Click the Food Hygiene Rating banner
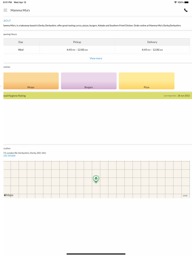The width and height of the screenshot is (192, 256). (x=98, y=96)
